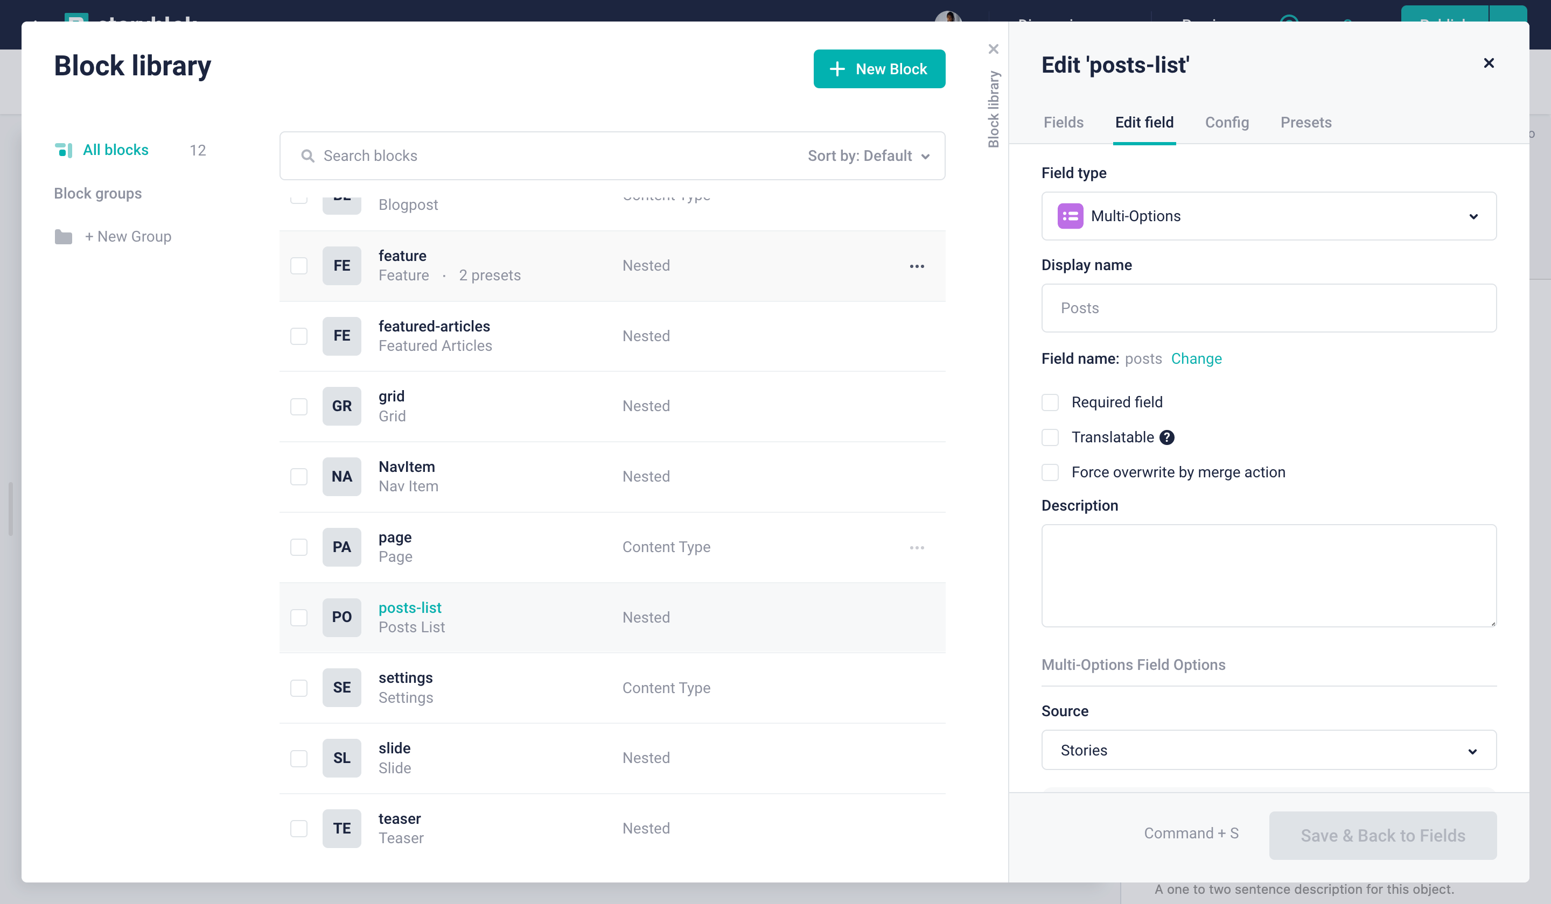
Task: Click the New Block button
Action: [879, 69]
